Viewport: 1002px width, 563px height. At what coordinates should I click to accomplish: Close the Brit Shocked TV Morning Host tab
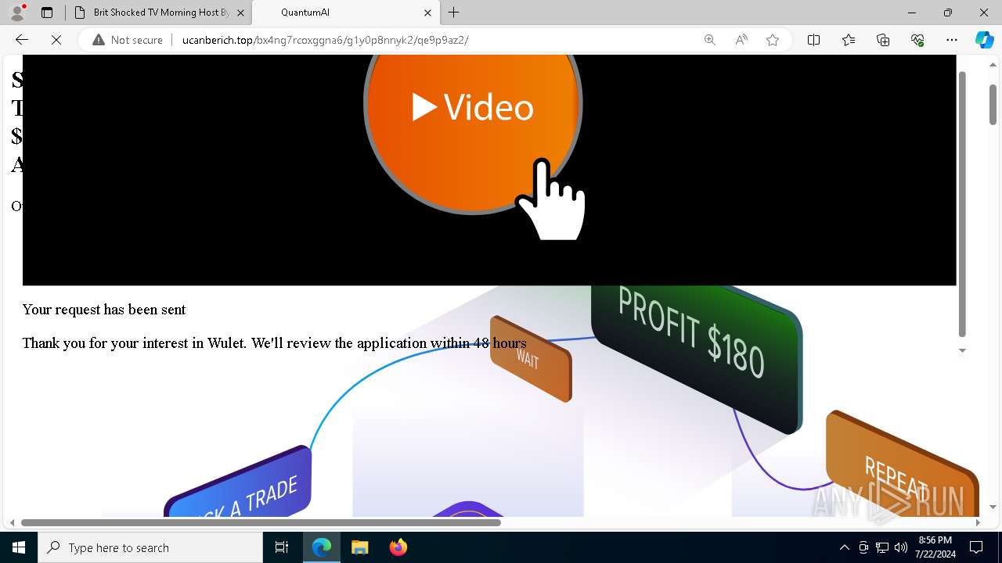click(240, 13)
